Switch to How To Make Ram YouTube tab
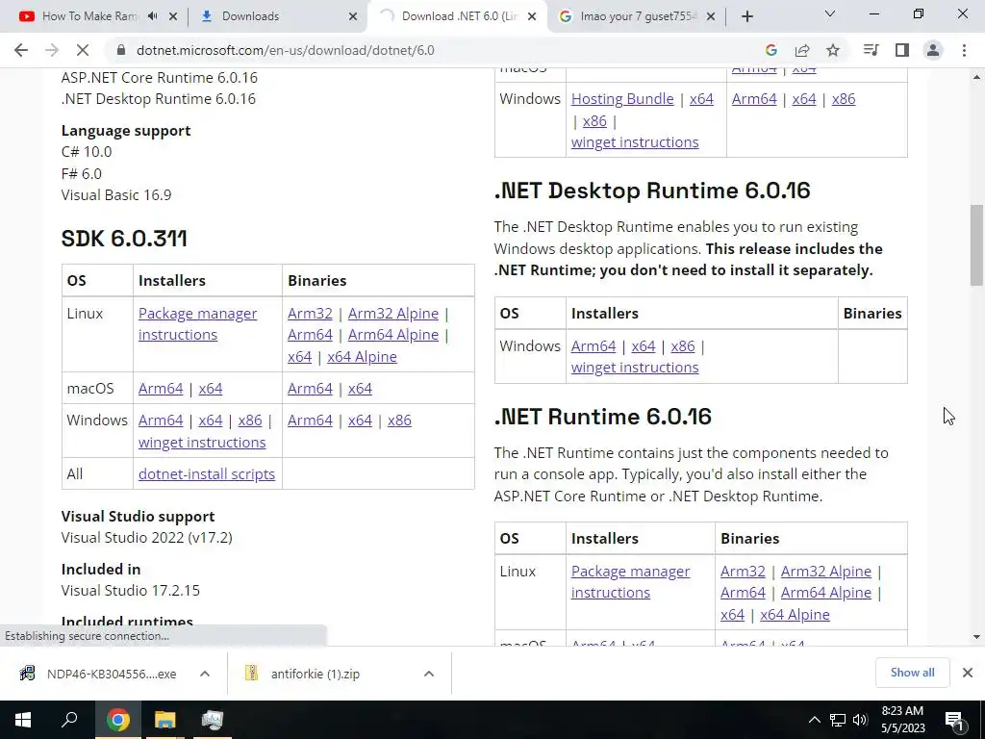The image size is (985, 739). coord(88,16)
